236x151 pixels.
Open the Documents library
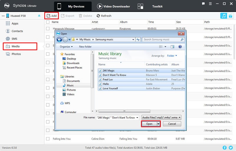pyautogui.click(x=71, y=81)
